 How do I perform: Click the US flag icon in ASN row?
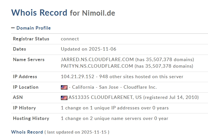(x=64, y=97)
